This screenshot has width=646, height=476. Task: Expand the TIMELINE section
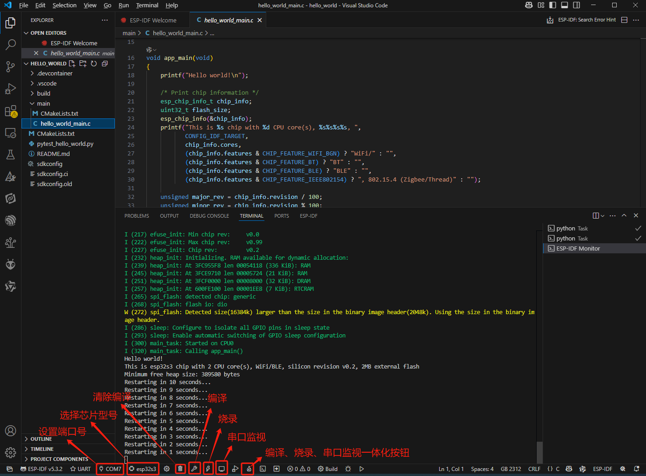coord(68,449)
